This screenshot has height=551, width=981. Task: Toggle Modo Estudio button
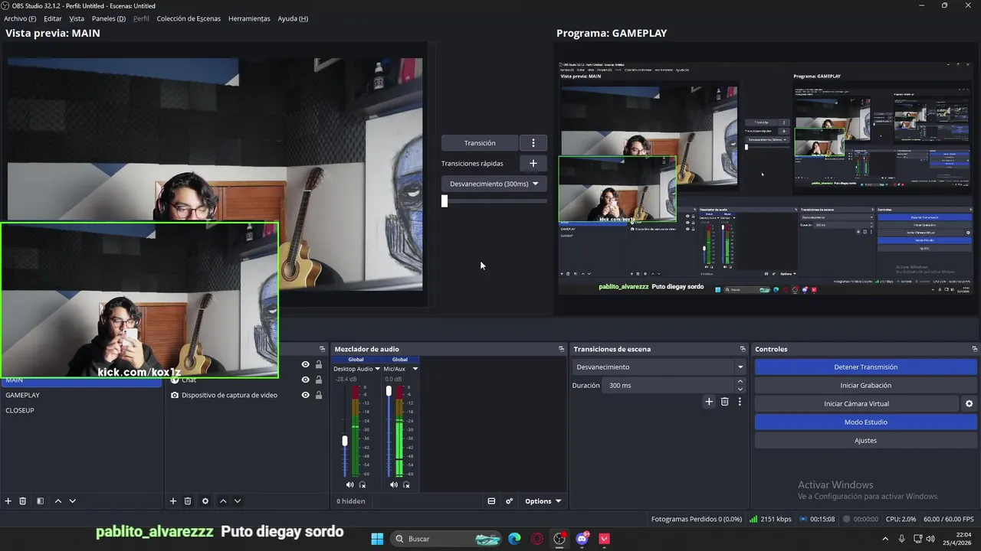click(865, 422)
